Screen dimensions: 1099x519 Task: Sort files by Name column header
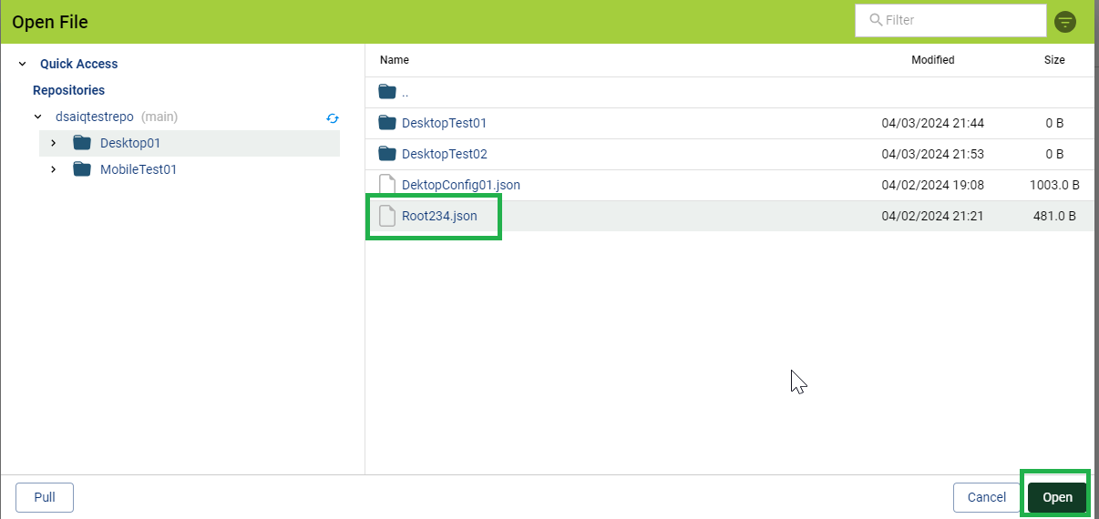pyautogui.click(x=395, y=60)
